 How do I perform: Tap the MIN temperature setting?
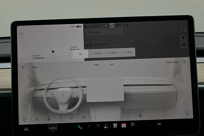(x=53, y=128)
